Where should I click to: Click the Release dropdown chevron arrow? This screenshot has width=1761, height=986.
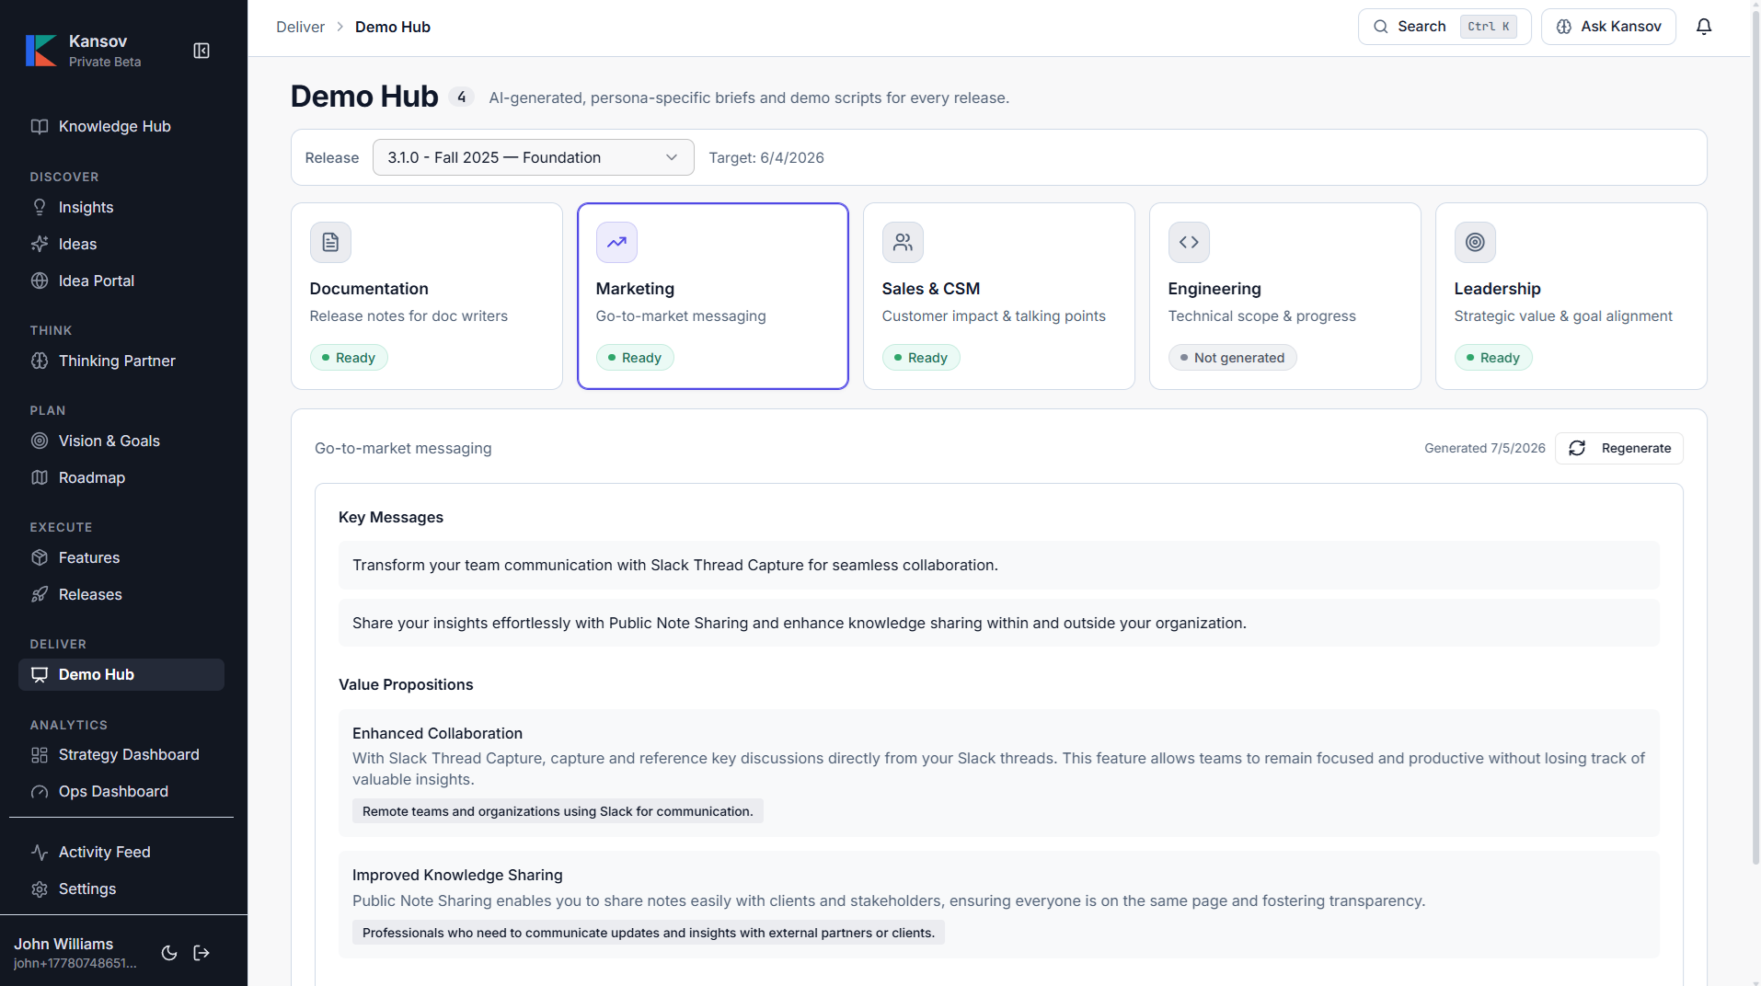[672, 157]
